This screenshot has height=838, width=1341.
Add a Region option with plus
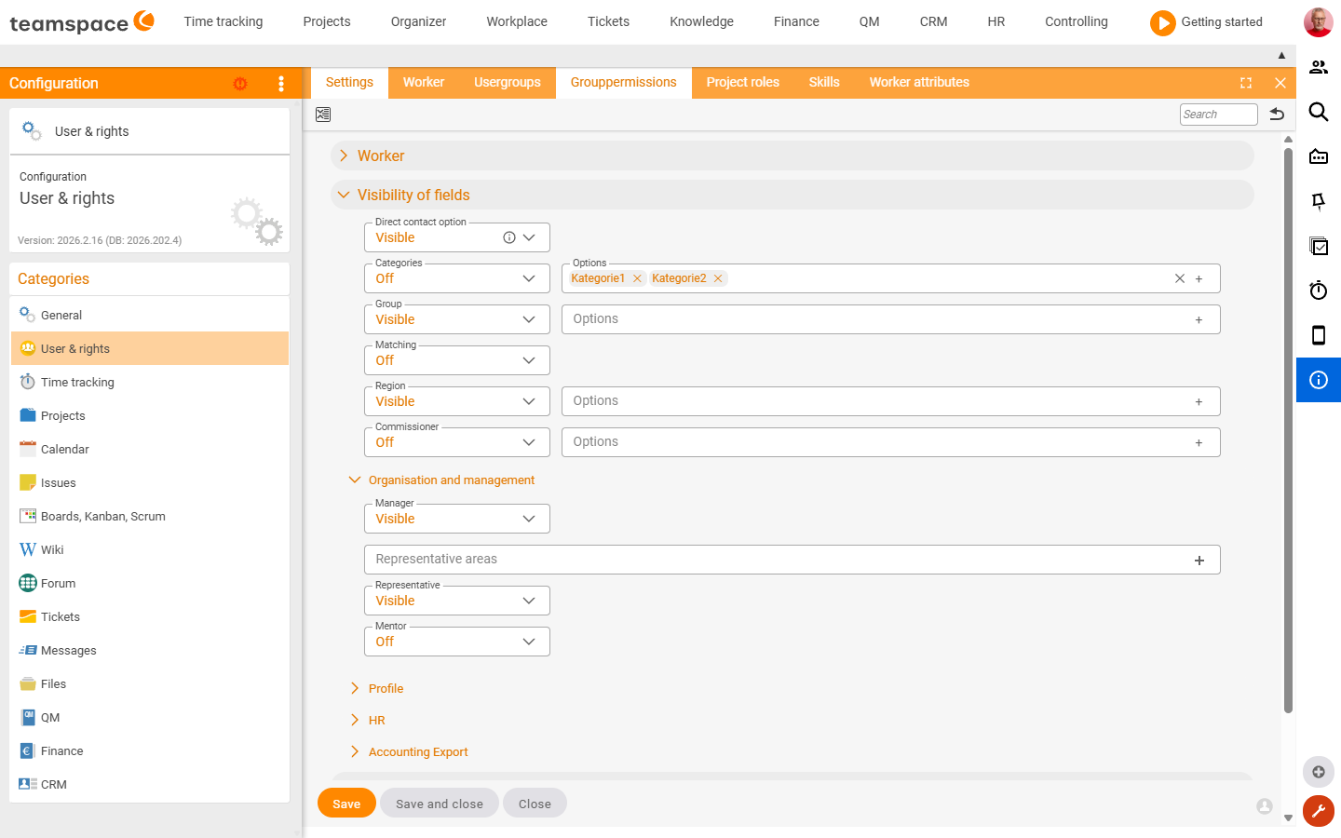coord(1199,401)
